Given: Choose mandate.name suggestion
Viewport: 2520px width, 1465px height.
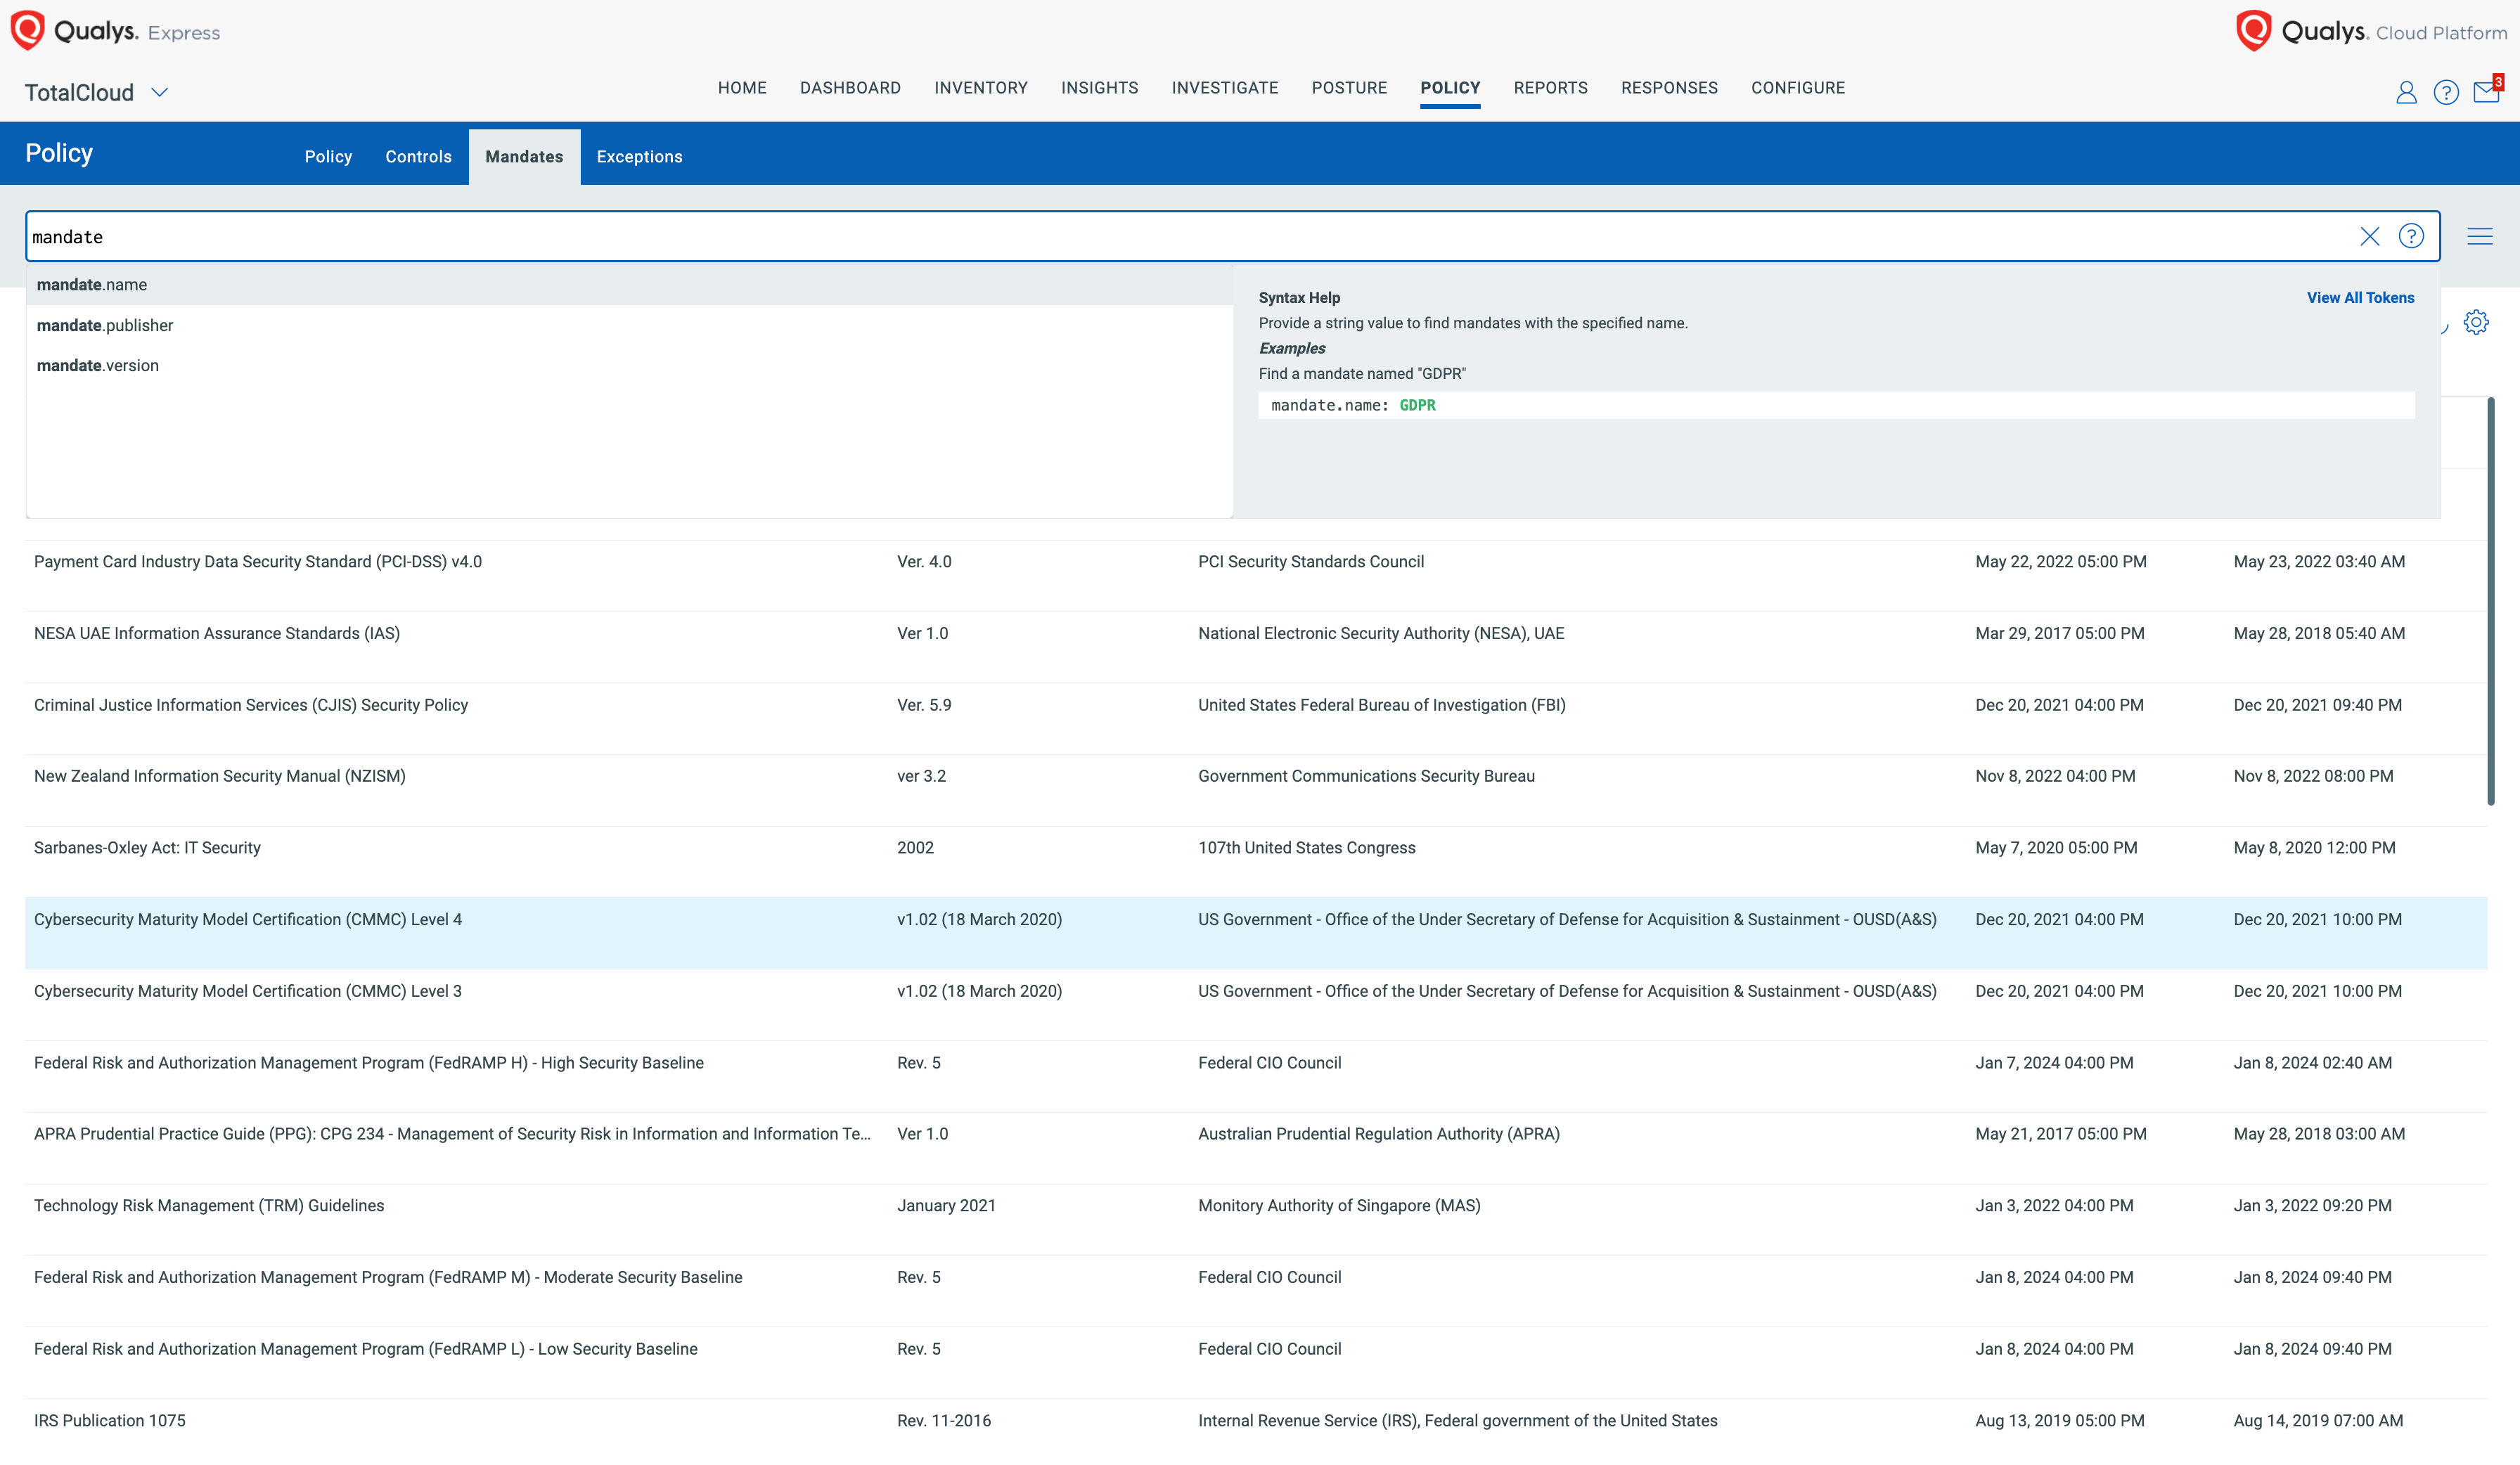Looking at the screenshot, I should (629, 285).
